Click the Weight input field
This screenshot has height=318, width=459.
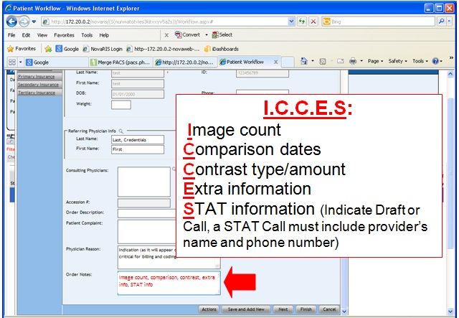(121, 105)
